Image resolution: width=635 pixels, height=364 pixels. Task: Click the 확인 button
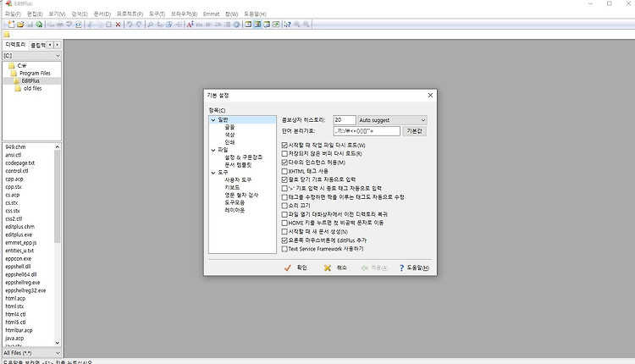pyautogui.click(x=295, y=267)
